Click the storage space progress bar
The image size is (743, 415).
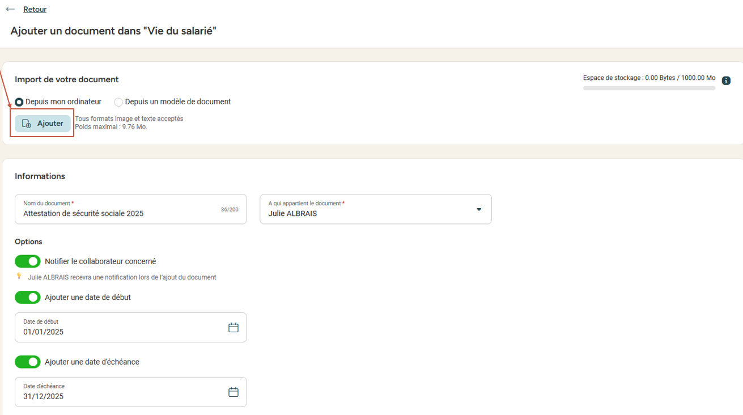649,88
